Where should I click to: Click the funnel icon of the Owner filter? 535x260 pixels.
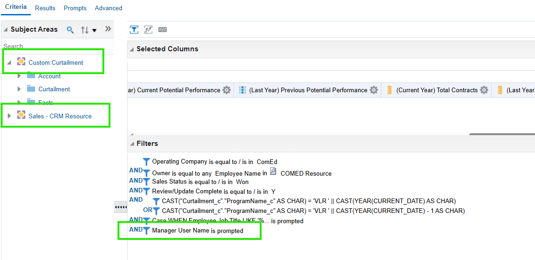tap(146, 173)
